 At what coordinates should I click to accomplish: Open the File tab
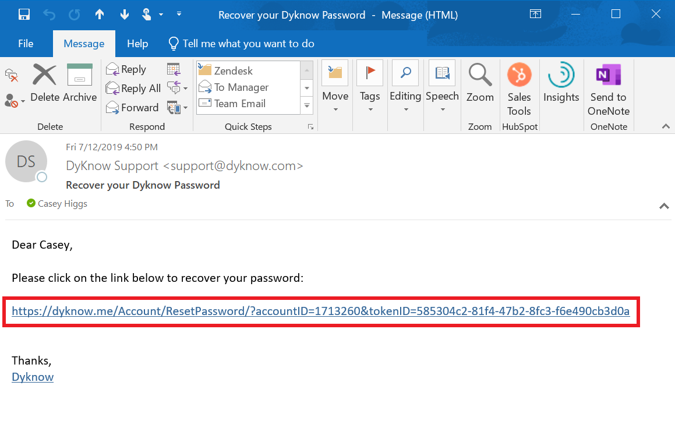[x=26, y=44]
